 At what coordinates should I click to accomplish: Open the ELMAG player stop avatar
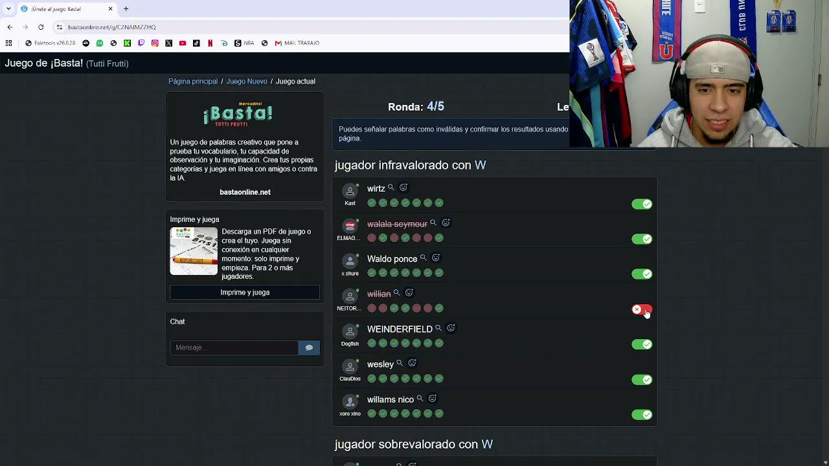pyautogui.click(x=350, y=226)
